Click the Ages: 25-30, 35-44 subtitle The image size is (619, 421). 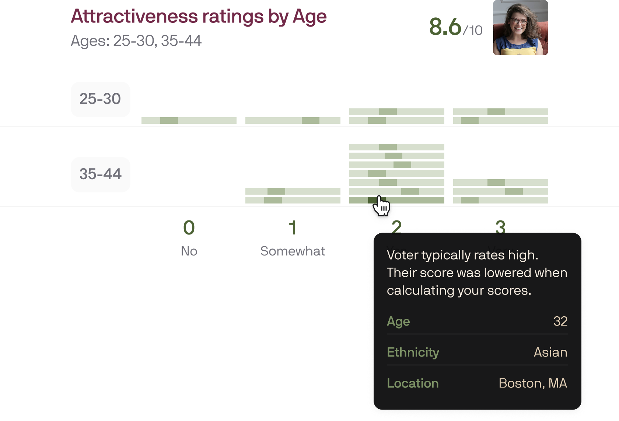click(x=136, y=41)
